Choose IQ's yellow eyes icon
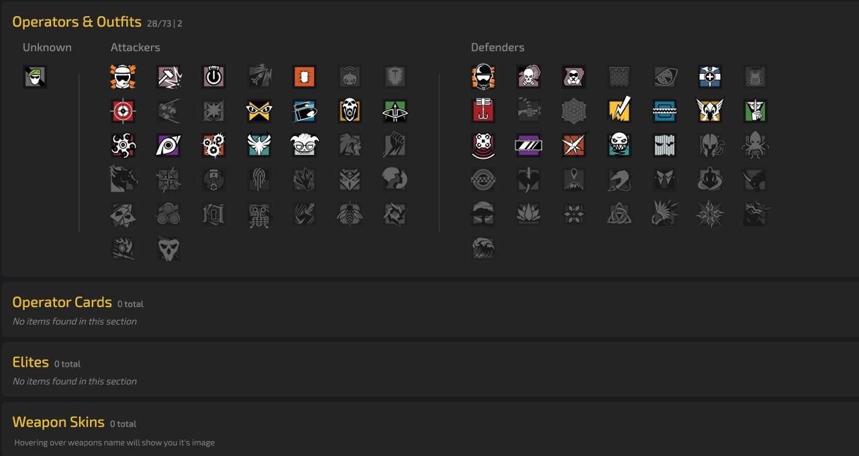859x456 pixels. 259,111
